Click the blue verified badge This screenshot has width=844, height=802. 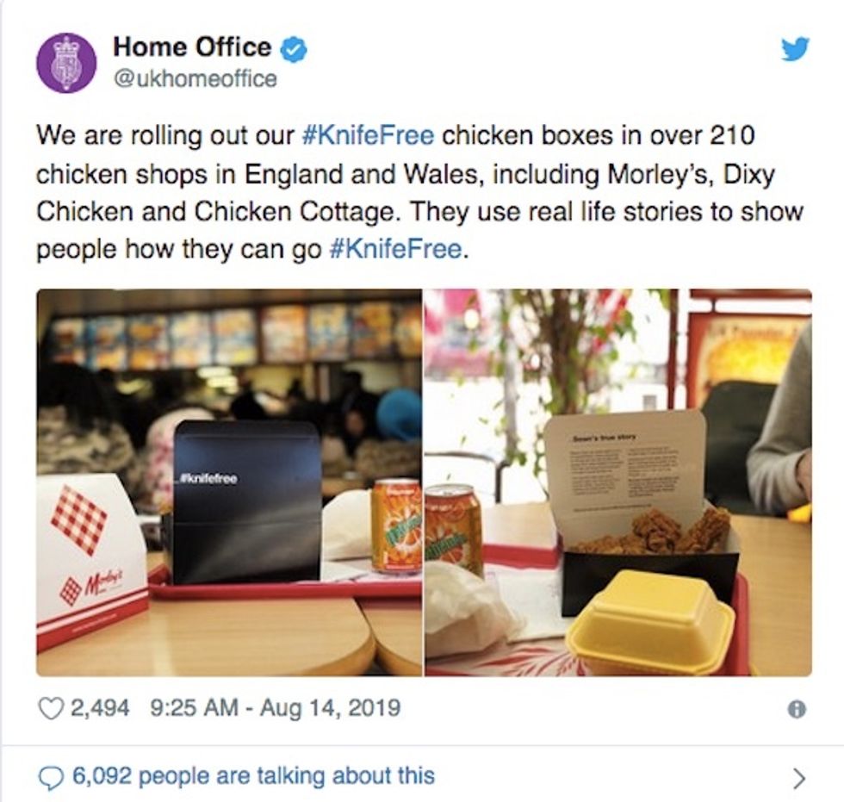coord(294,48)
